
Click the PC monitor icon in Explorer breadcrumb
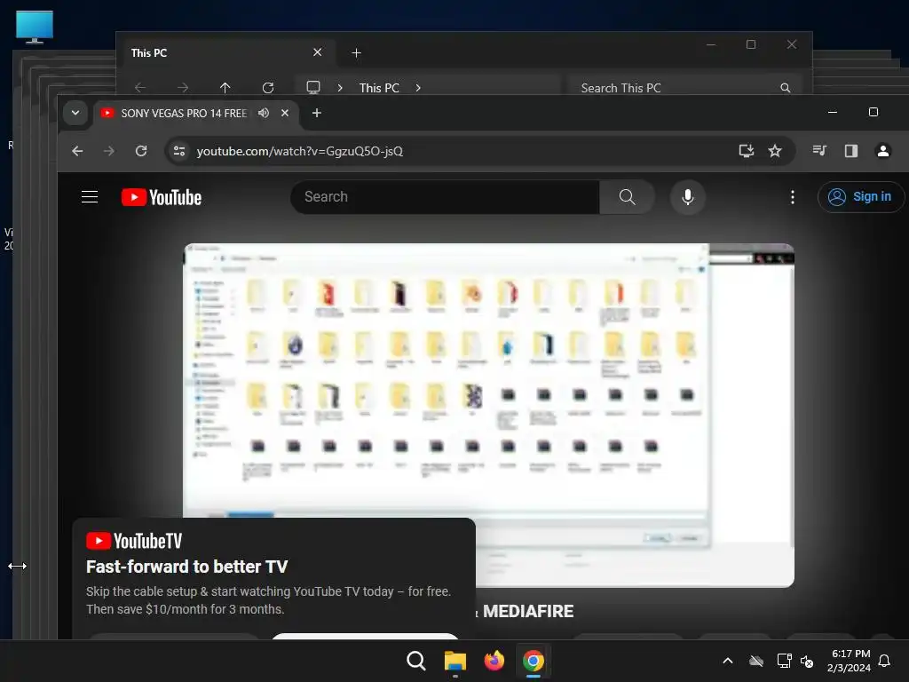pos(313,88)
